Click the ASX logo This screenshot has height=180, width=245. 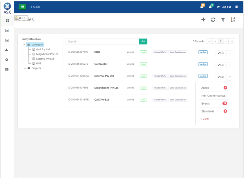pyautogui.click(x=7, y=8)
